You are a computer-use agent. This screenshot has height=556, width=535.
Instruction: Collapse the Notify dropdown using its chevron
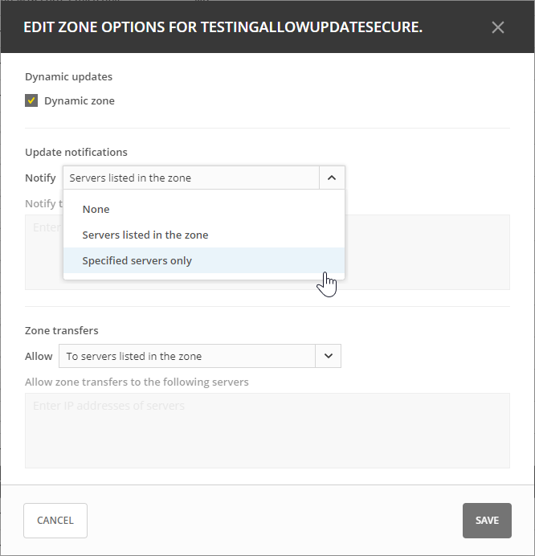(332, 178)
